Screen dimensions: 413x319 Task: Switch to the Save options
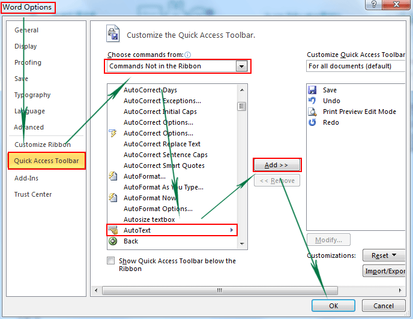tap(22, 79)
